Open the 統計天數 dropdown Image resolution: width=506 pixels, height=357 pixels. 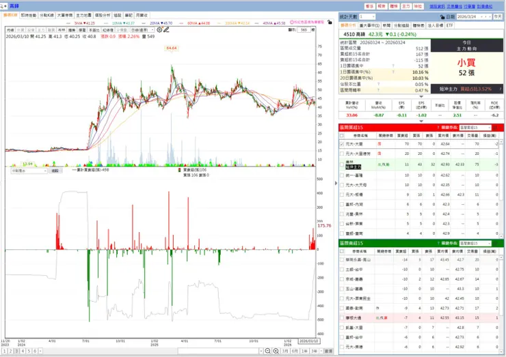(373, 16)
